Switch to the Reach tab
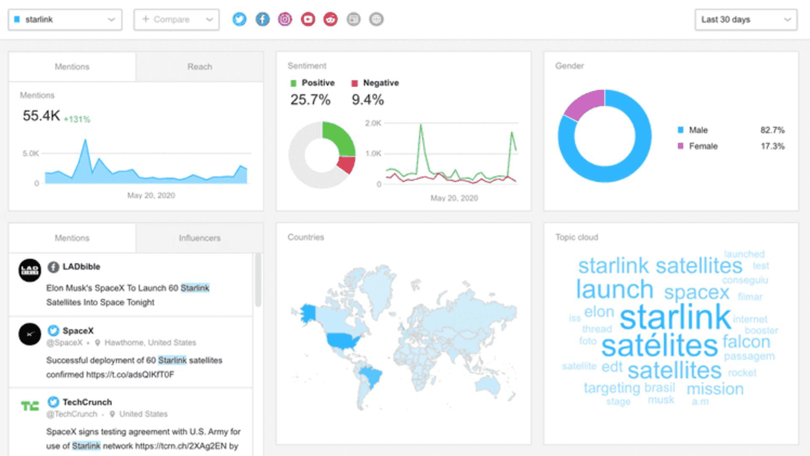This screenshot has width=810, height=456. [200, 66]
